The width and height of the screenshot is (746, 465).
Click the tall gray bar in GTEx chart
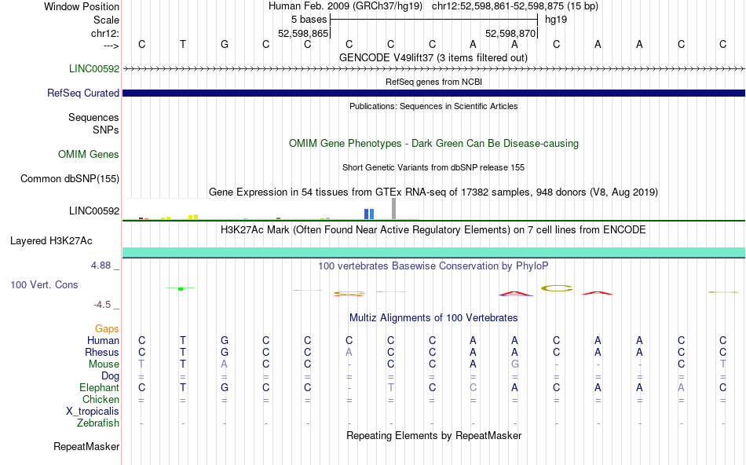pos(394,208)
